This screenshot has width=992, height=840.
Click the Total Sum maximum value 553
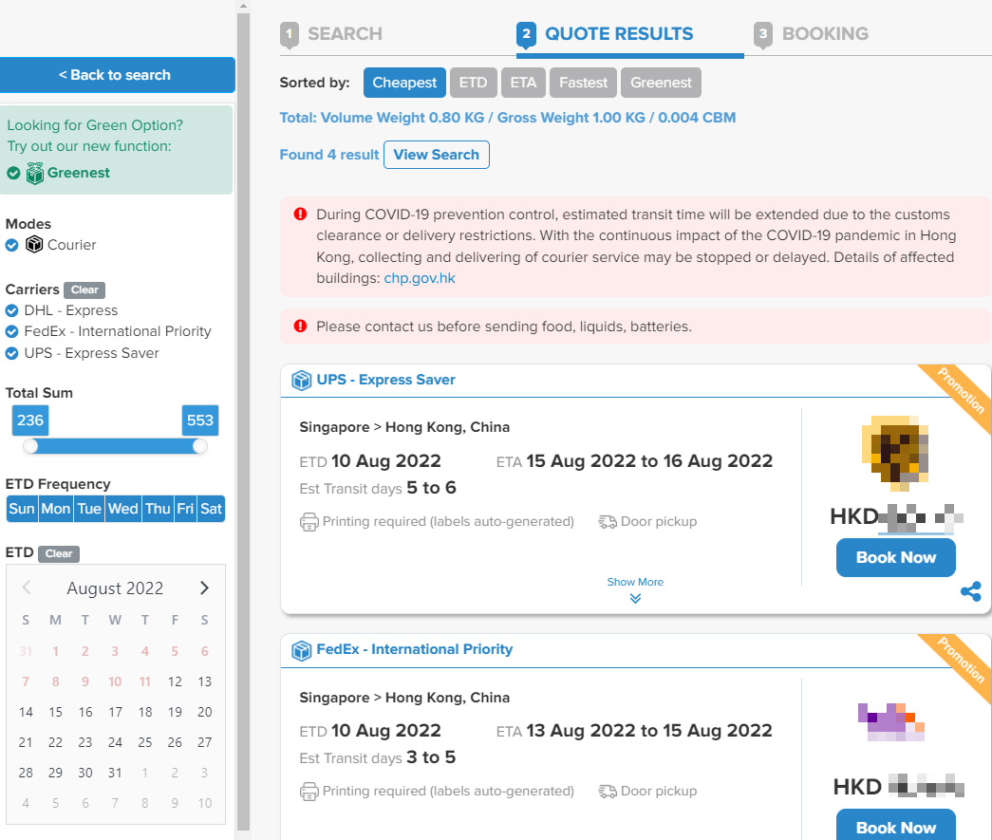pos(200,420)
